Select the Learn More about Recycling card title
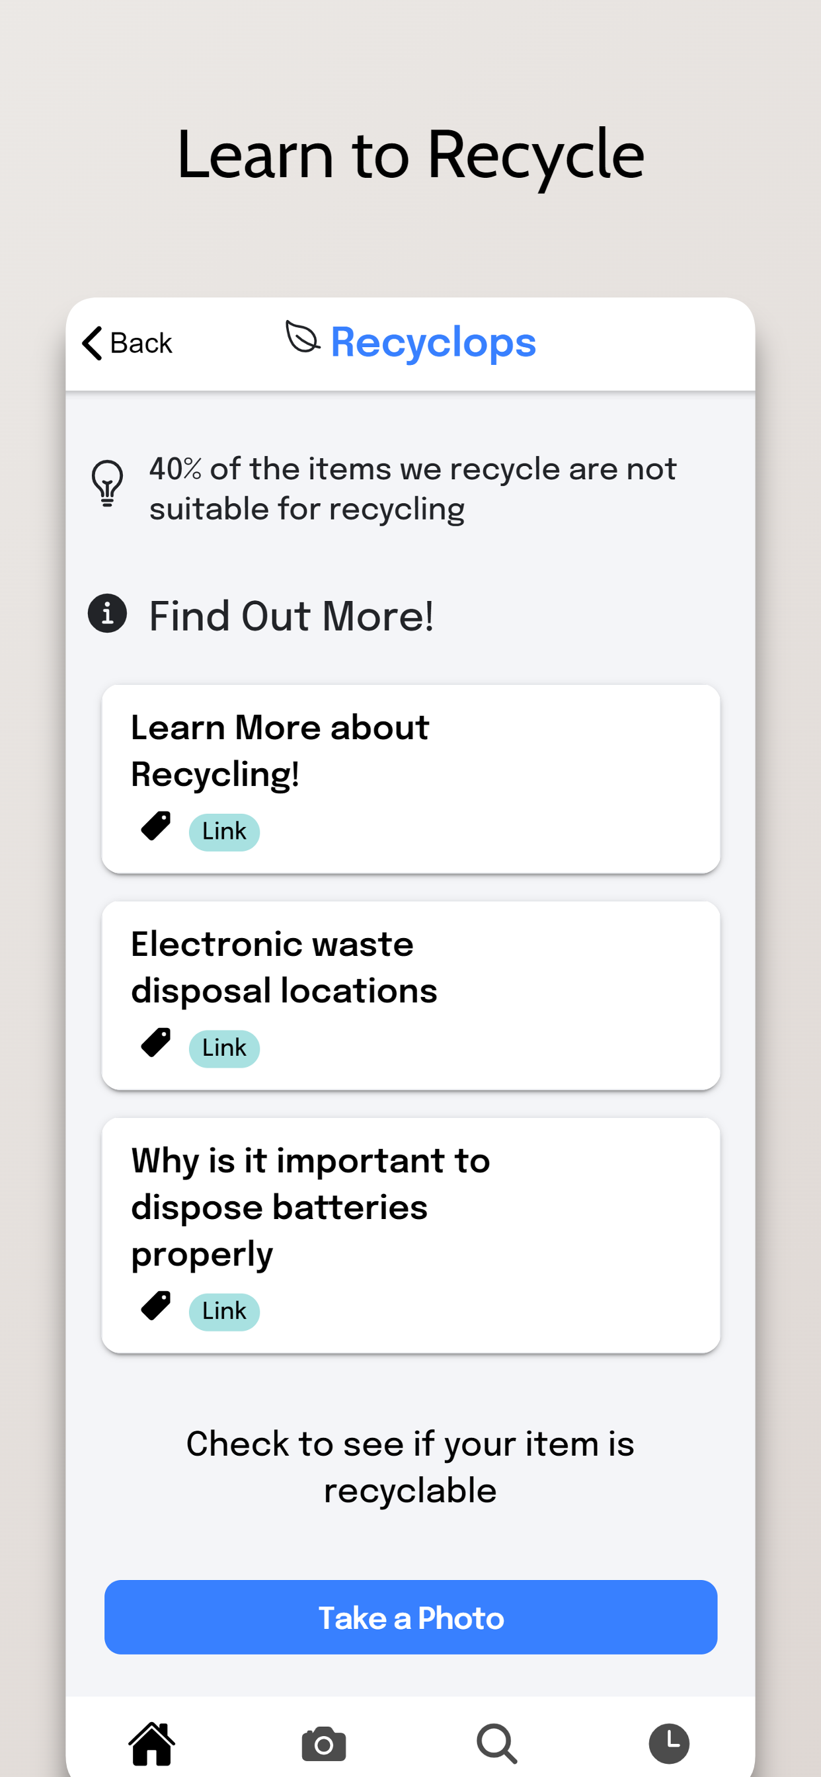Screen dimensions: 821x1777 (280, 750)
